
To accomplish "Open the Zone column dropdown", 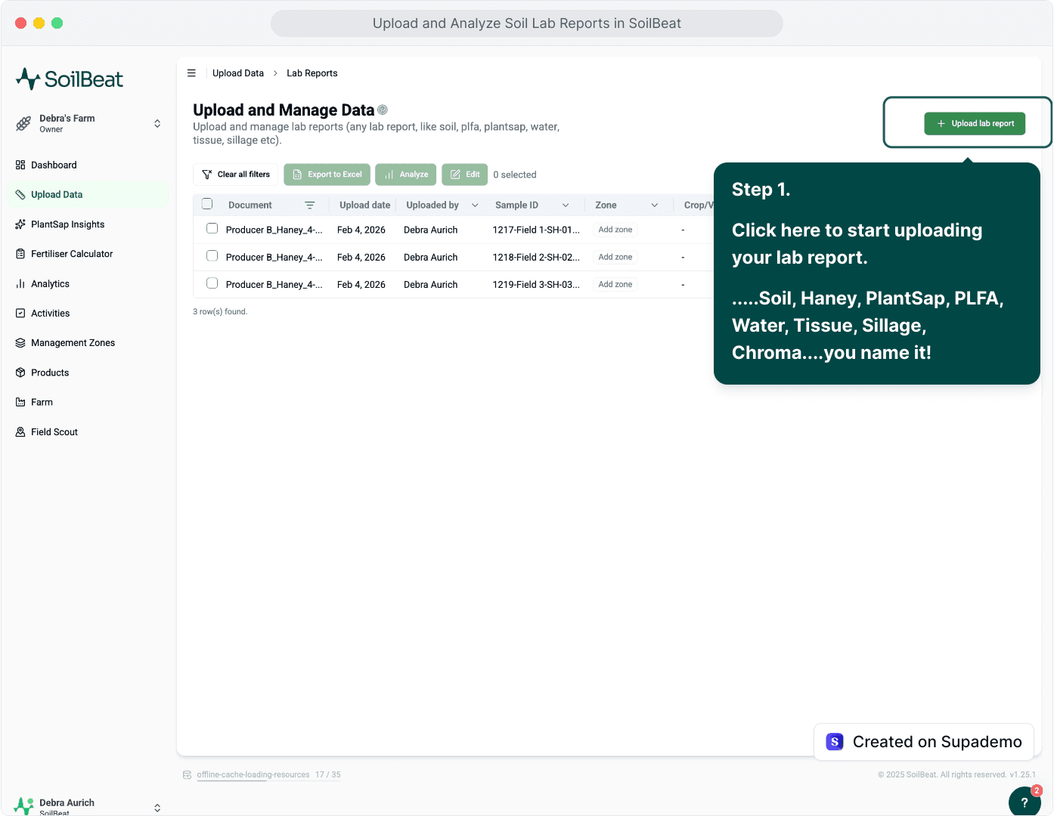I will [655, 206].
